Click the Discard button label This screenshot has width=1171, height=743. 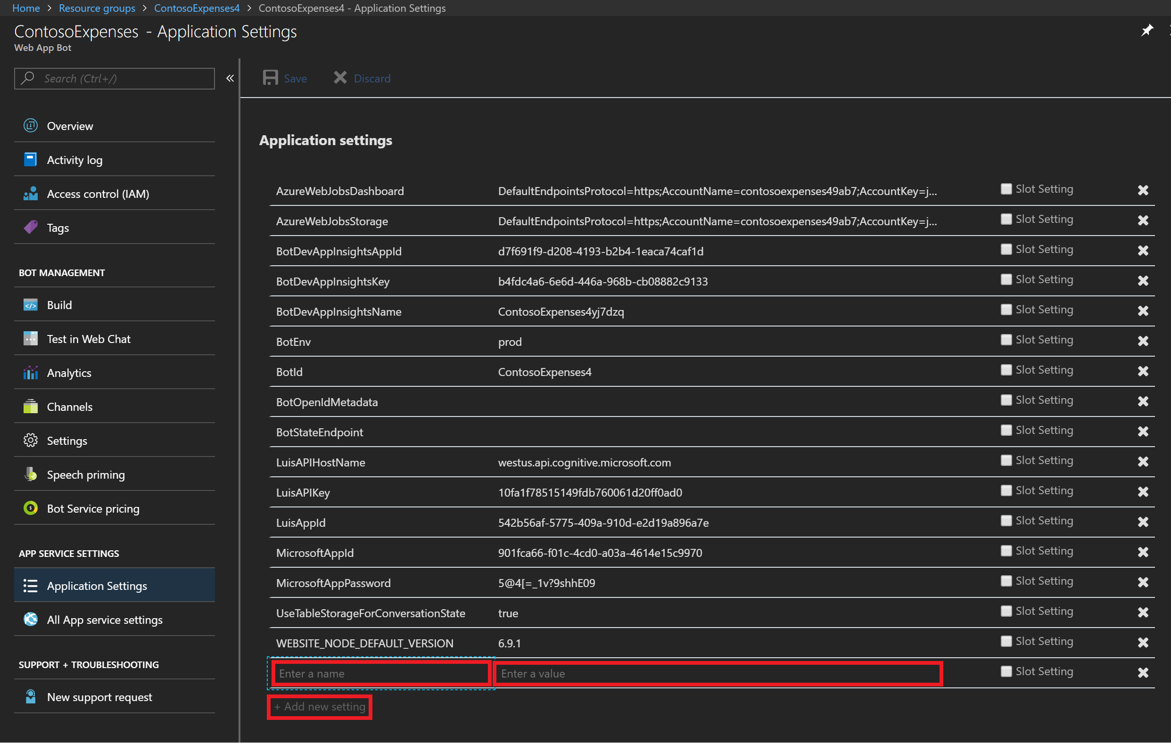point(372,78)
